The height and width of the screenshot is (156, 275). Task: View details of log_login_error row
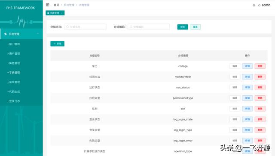pyautogui.click(x=247, y=141)
